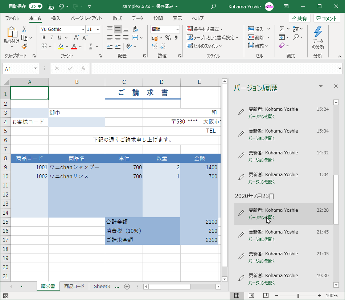Click the font color red swatch button

(74, 46)
